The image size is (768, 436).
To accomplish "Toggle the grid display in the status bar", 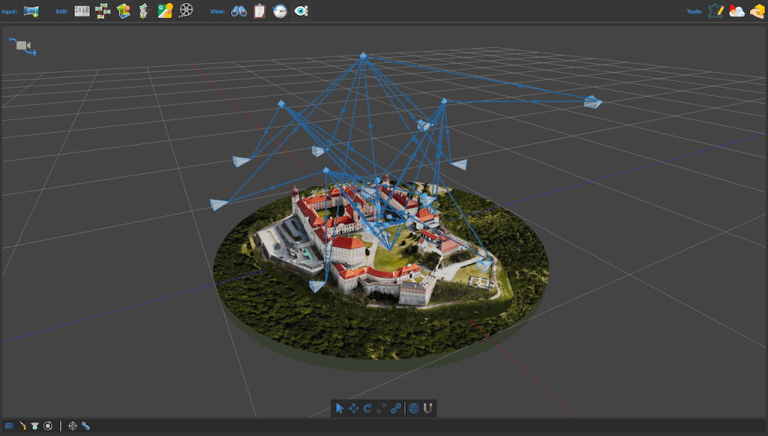I will click(x=10, y=426).
